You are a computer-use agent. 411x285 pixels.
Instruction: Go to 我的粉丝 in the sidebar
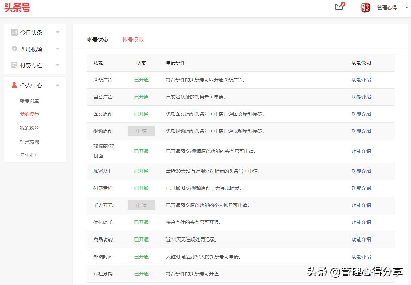point(29,128)
